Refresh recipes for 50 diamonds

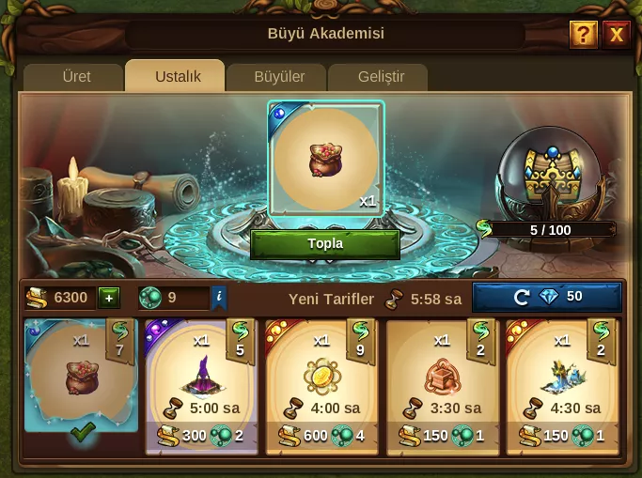[547, 298]
